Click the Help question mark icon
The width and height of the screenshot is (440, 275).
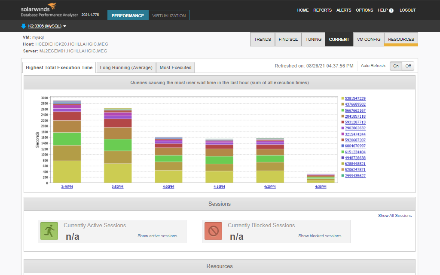tap(391, 10)
